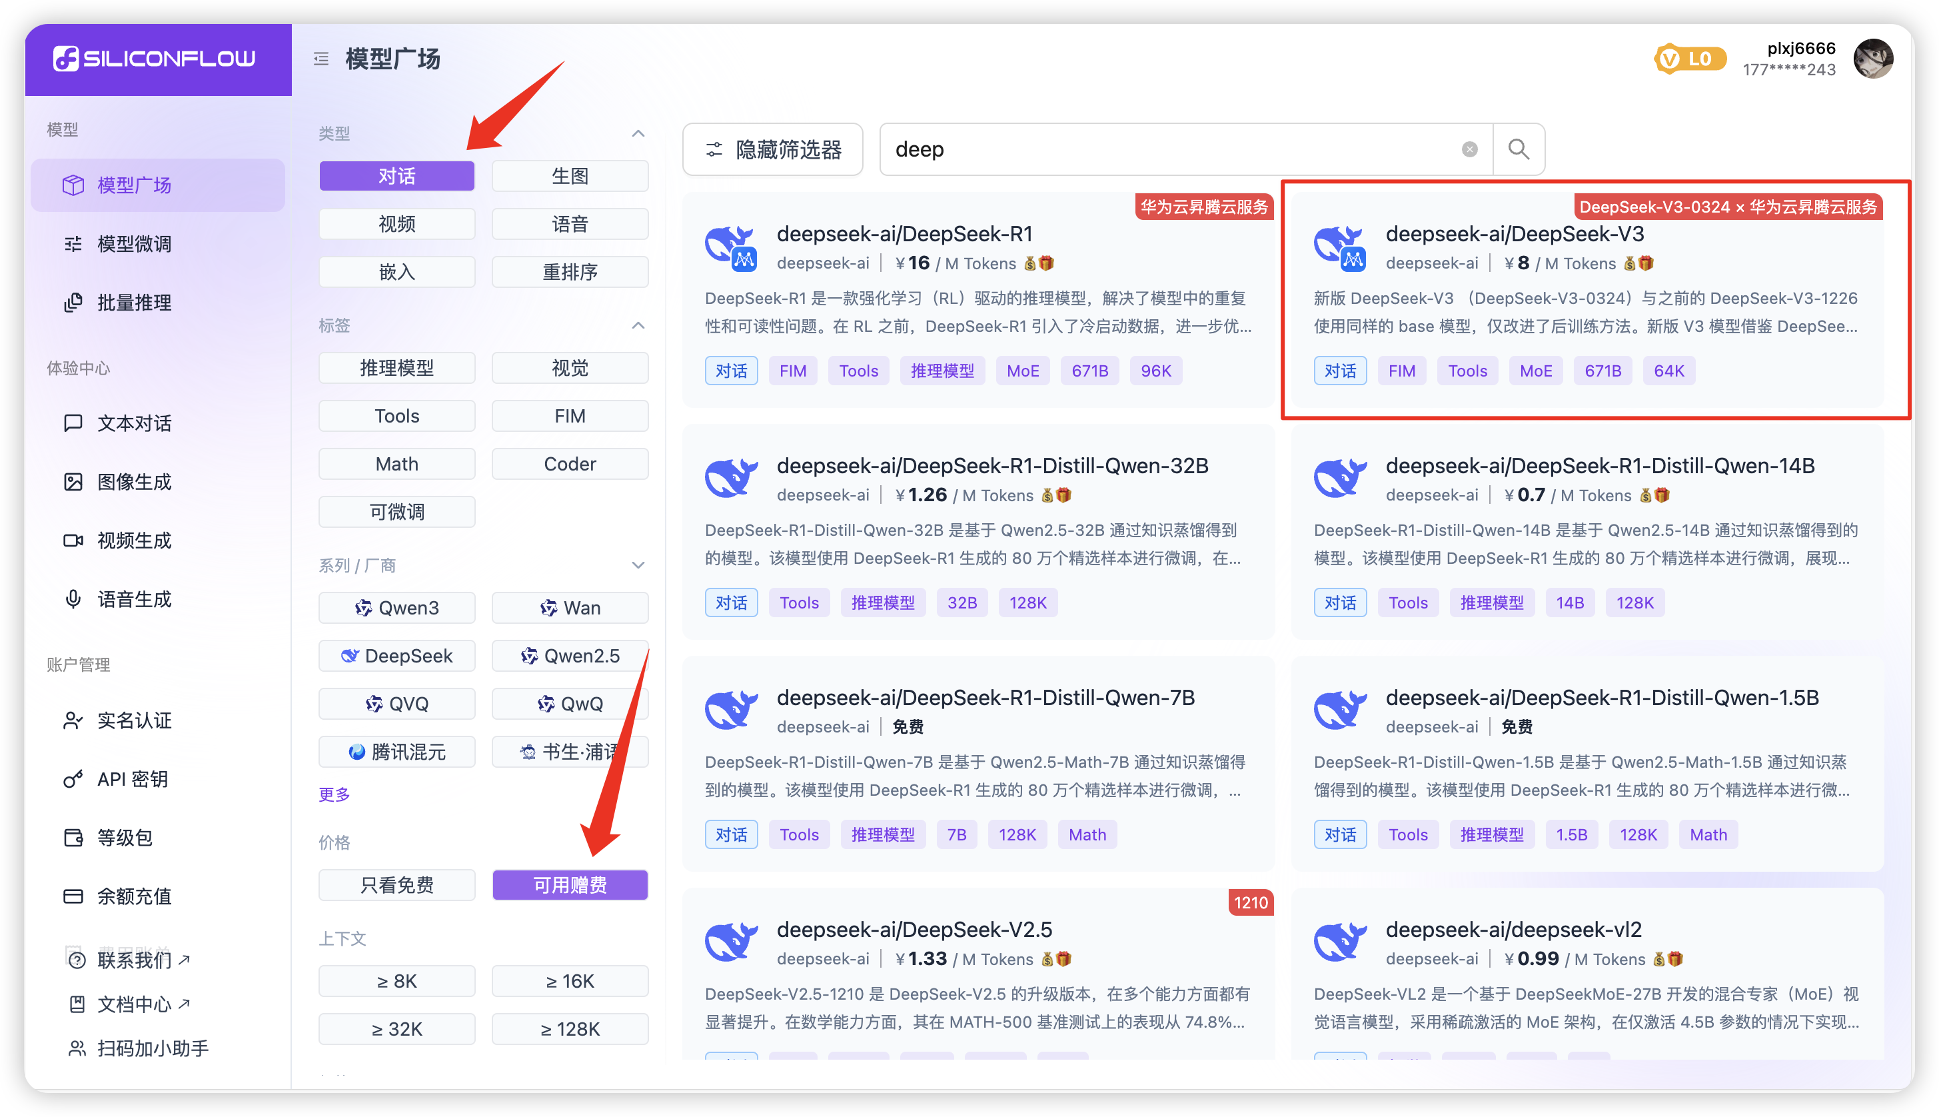
Task: Click the sidebar collapse menu icon
Action: click(321, 58)
